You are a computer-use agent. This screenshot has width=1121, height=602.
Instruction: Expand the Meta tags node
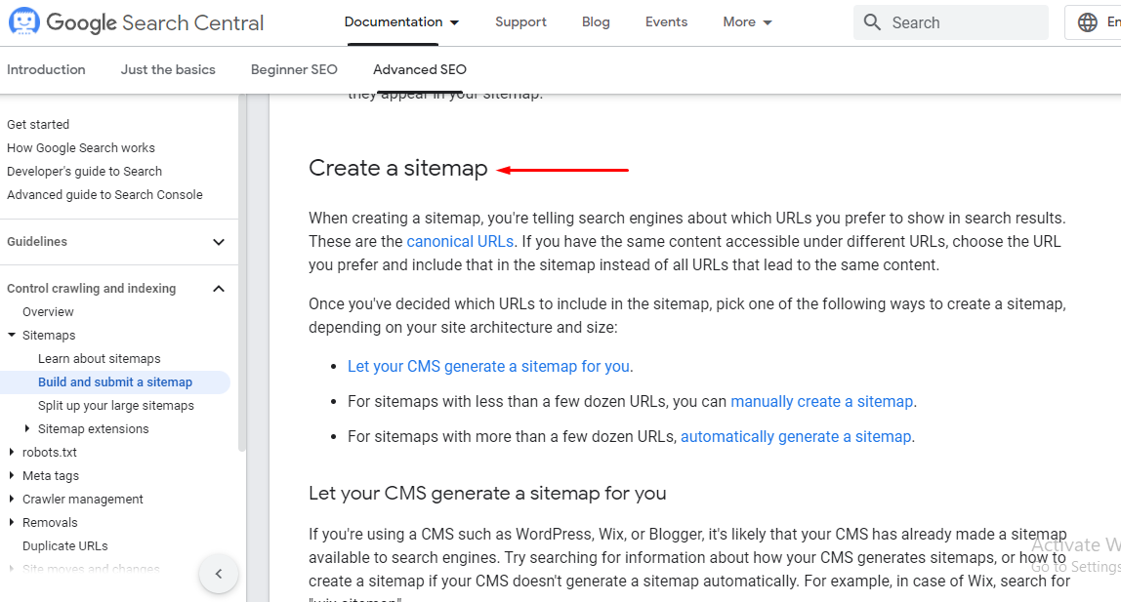pos(12,475)
